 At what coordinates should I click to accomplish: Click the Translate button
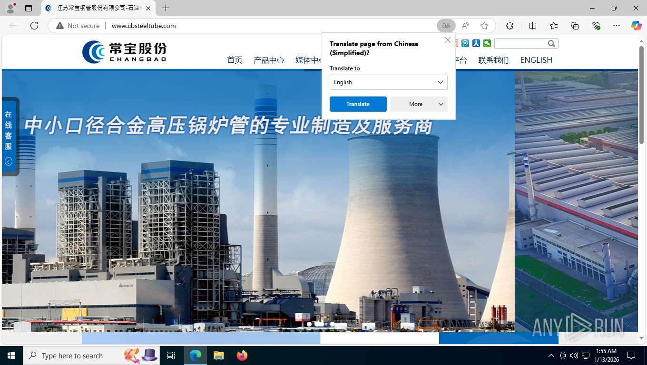358,104
